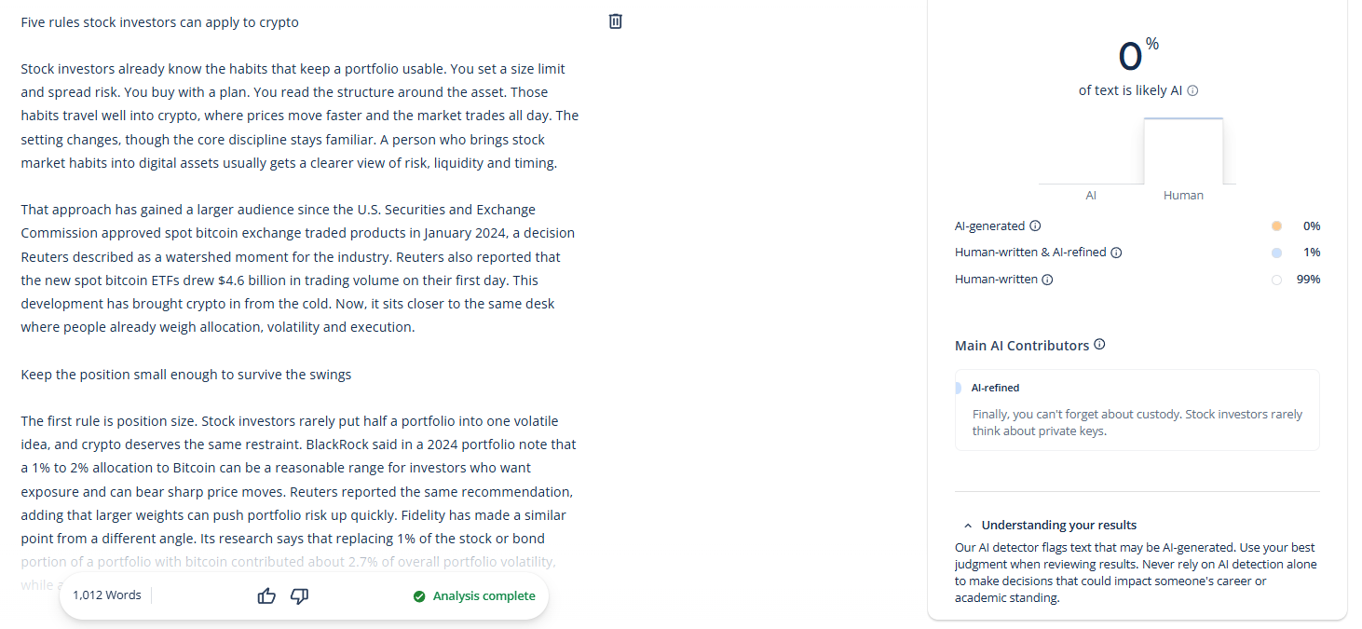
Task: Click the Understanding your results heading
Action: pos(1058,526)
